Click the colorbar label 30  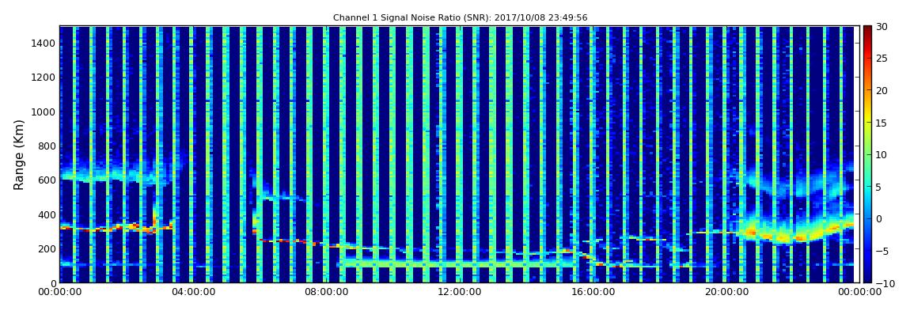(x=882, y=27)
